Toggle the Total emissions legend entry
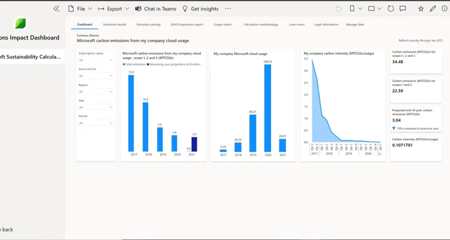This screenshot has width=450, height=240. (x=133, y=64)
